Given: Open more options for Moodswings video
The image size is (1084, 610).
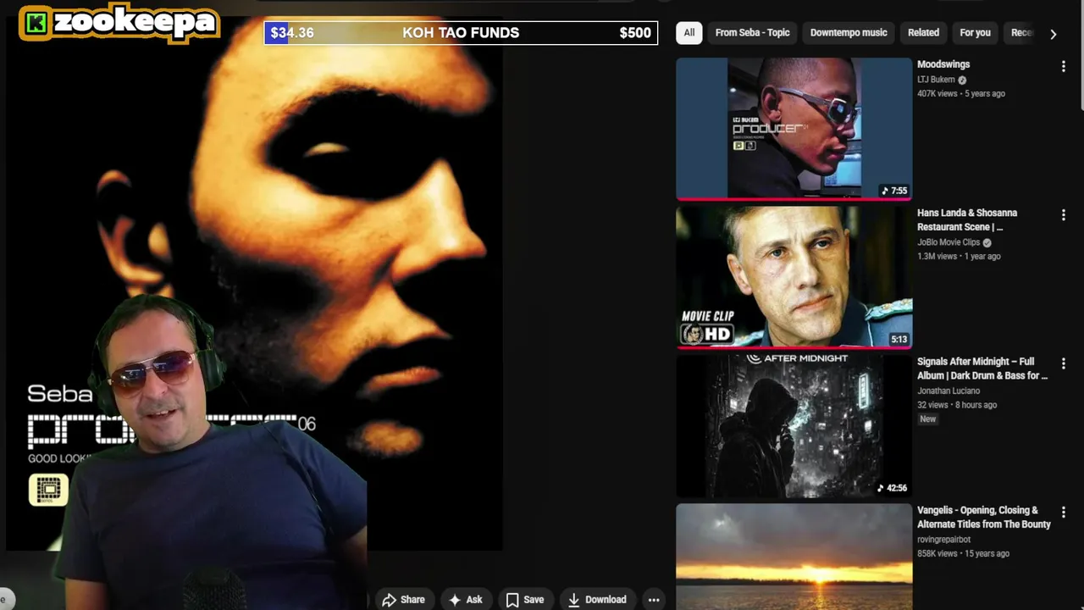Looking at the screenshot, I should pos(1063,66).
